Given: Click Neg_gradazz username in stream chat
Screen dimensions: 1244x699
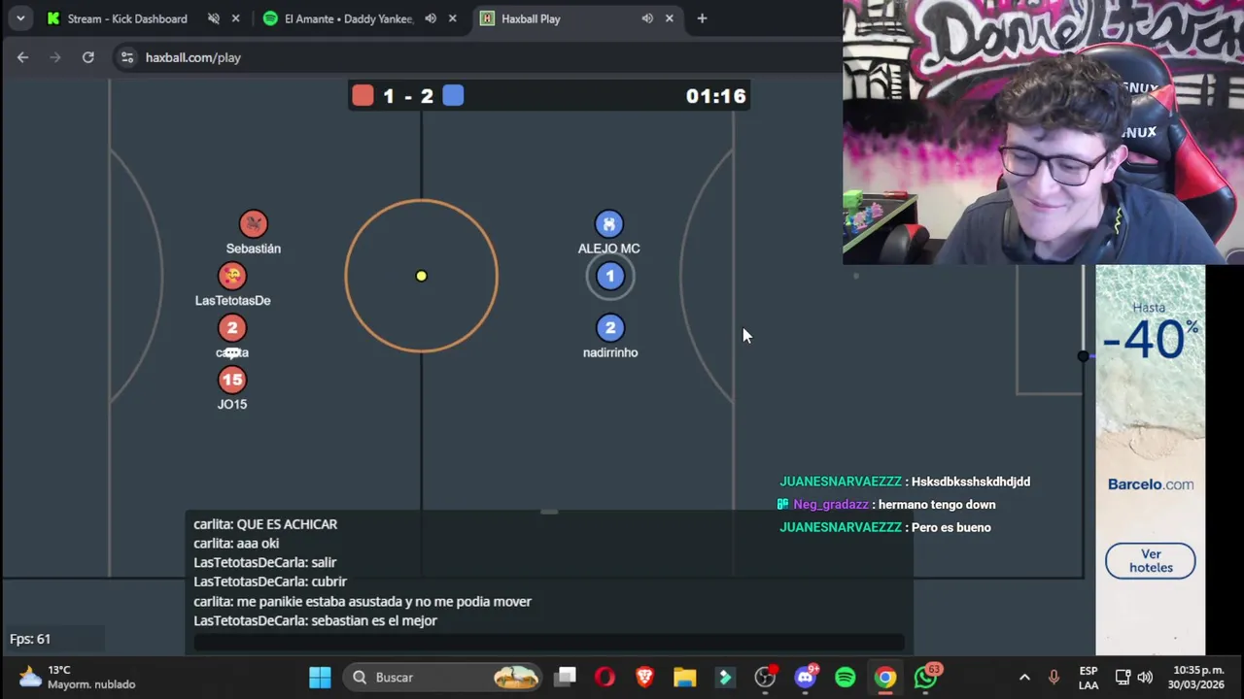Looking at the screenshot, I should [831, 505].
